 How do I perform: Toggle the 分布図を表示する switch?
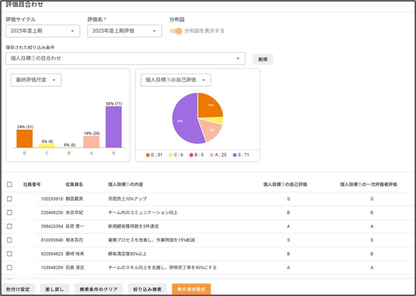click(176, 31)
